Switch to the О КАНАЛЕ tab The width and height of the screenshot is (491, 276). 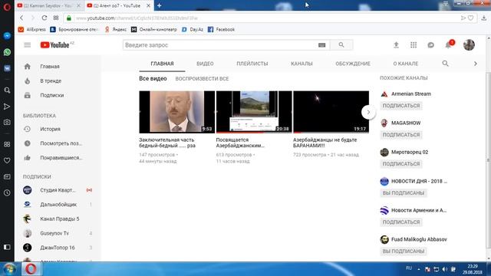(x=406, y=64)
